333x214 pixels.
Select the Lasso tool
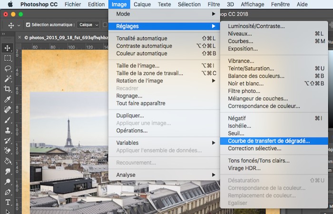point(8,68)
